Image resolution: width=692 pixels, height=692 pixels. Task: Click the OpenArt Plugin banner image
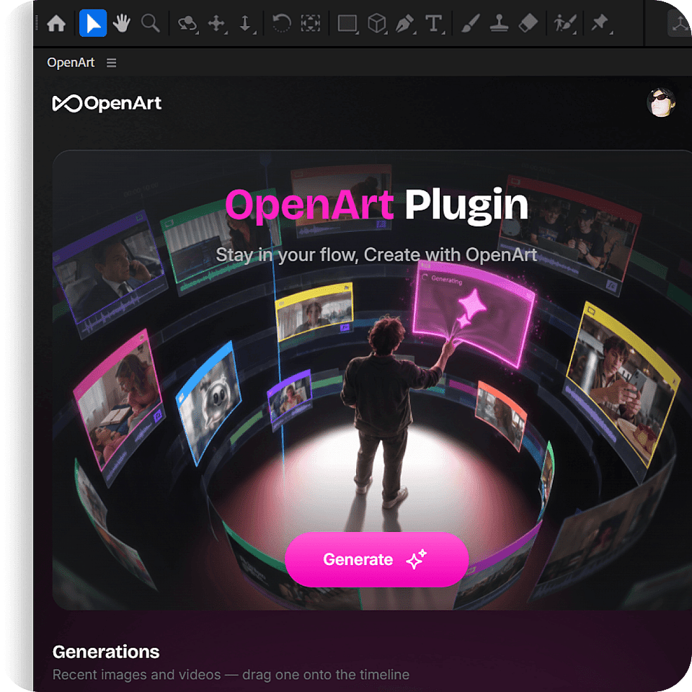(372, 380)
